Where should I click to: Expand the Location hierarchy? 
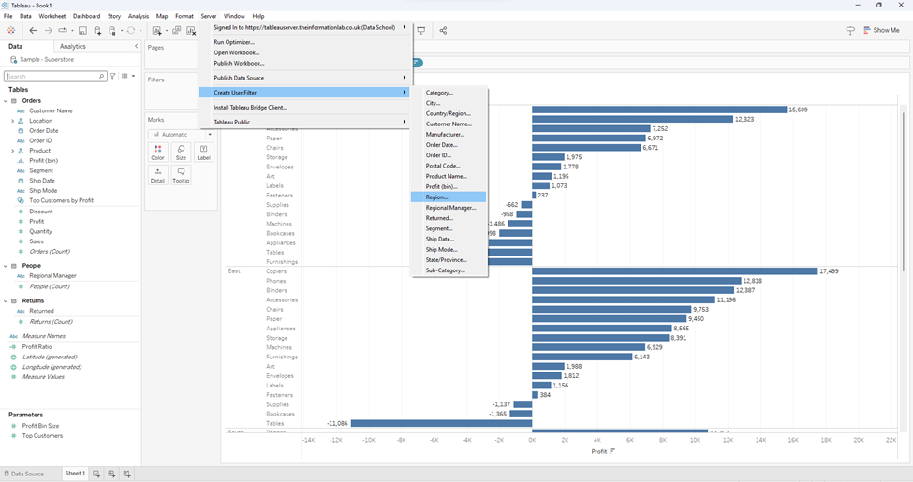[x=13, y=121]
